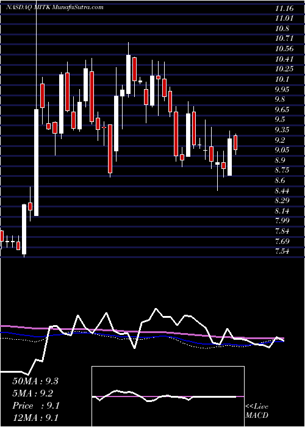Click the 50MA : 9.3 readout
The width and height of the screenshot is (305, 427).
pos(35,381)
